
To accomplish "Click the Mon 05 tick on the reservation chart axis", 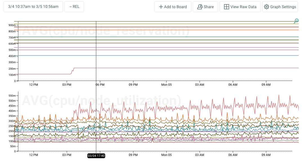I will pos(166,85).
